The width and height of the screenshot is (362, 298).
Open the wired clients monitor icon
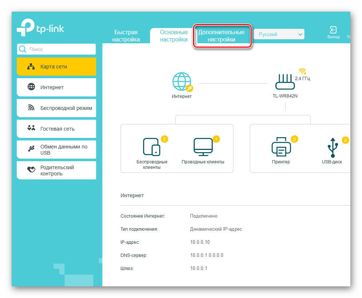(203, 147)
